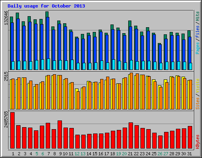The image size is (202, 158).
Task: Click green weekend day 5 label
Action: pos(37,154)
